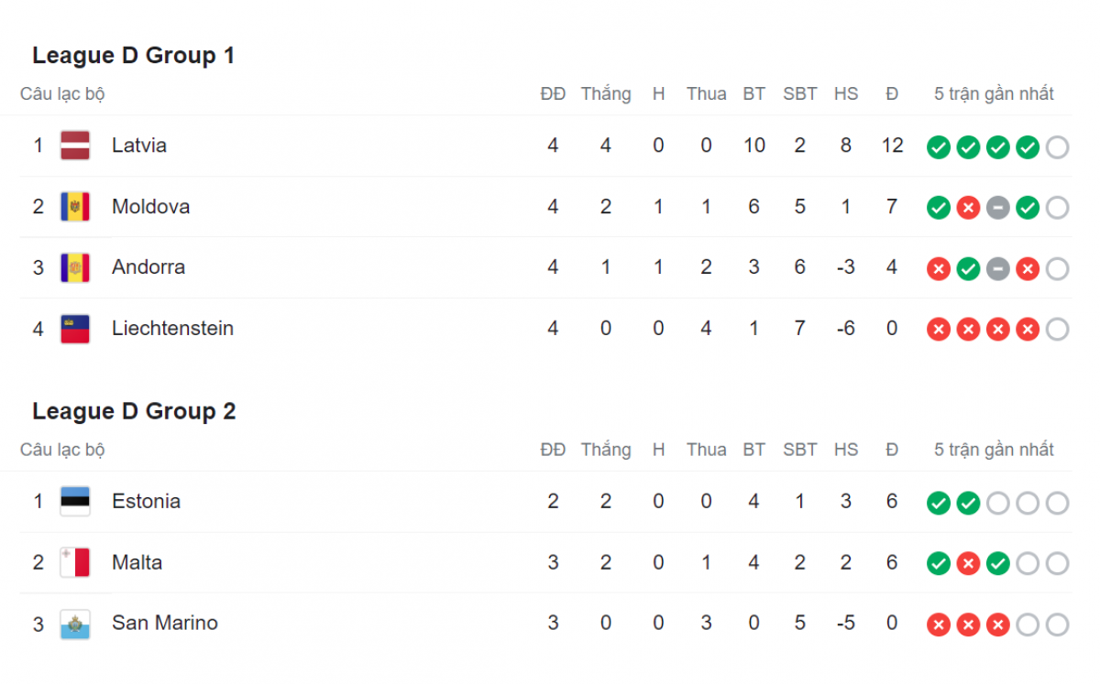
Task: Click Moldova's gray draw result icon
Action: pos(998,208)
